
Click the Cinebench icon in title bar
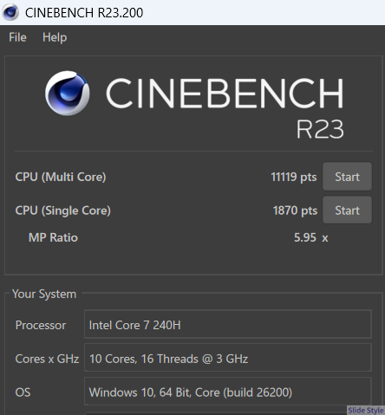(x=10, y=12)
